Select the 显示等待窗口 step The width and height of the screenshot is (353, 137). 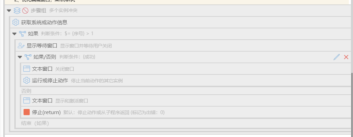coord(184,46)
